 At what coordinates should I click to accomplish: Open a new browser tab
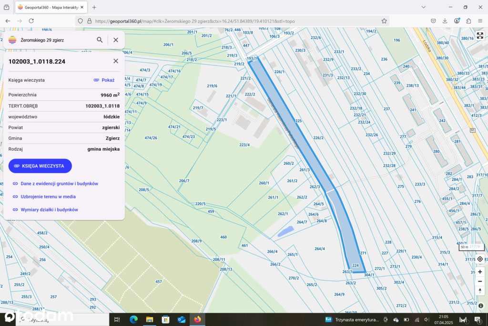click(94, 7)
